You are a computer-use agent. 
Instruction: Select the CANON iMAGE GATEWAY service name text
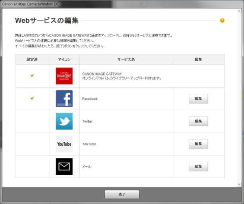pyautogui.click(x=102, y=74)
